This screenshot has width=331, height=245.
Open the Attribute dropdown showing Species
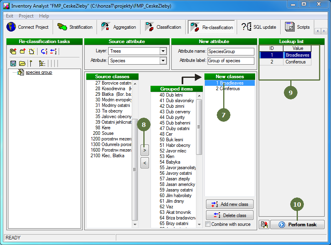coord(163,61)
